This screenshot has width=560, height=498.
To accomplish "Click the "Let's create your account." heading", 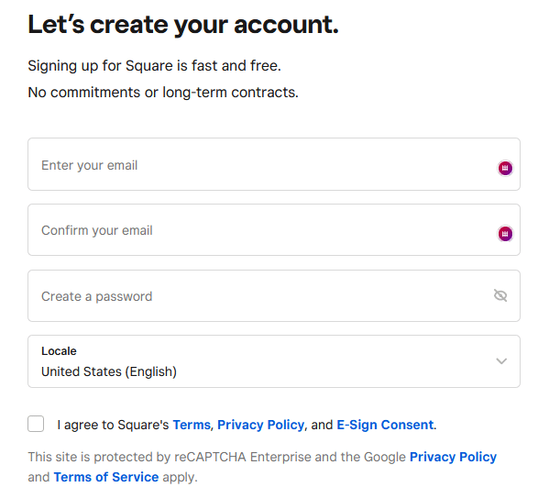I will (183, 25).
